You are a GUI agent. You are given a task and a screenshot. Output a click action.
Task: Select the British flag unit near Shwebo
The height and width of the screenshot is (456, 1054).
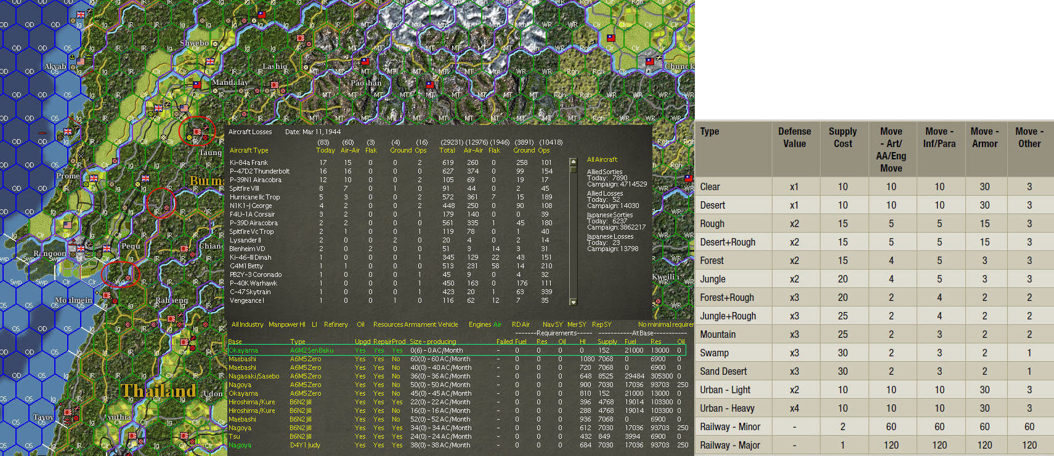pos(210,61)
